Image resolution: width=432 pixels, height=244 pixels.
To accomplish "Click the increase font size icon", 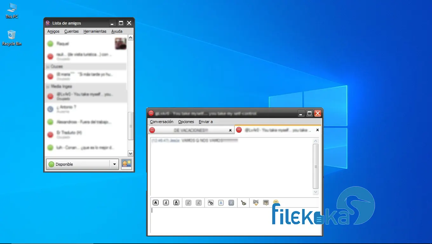I will coord(188,202).
